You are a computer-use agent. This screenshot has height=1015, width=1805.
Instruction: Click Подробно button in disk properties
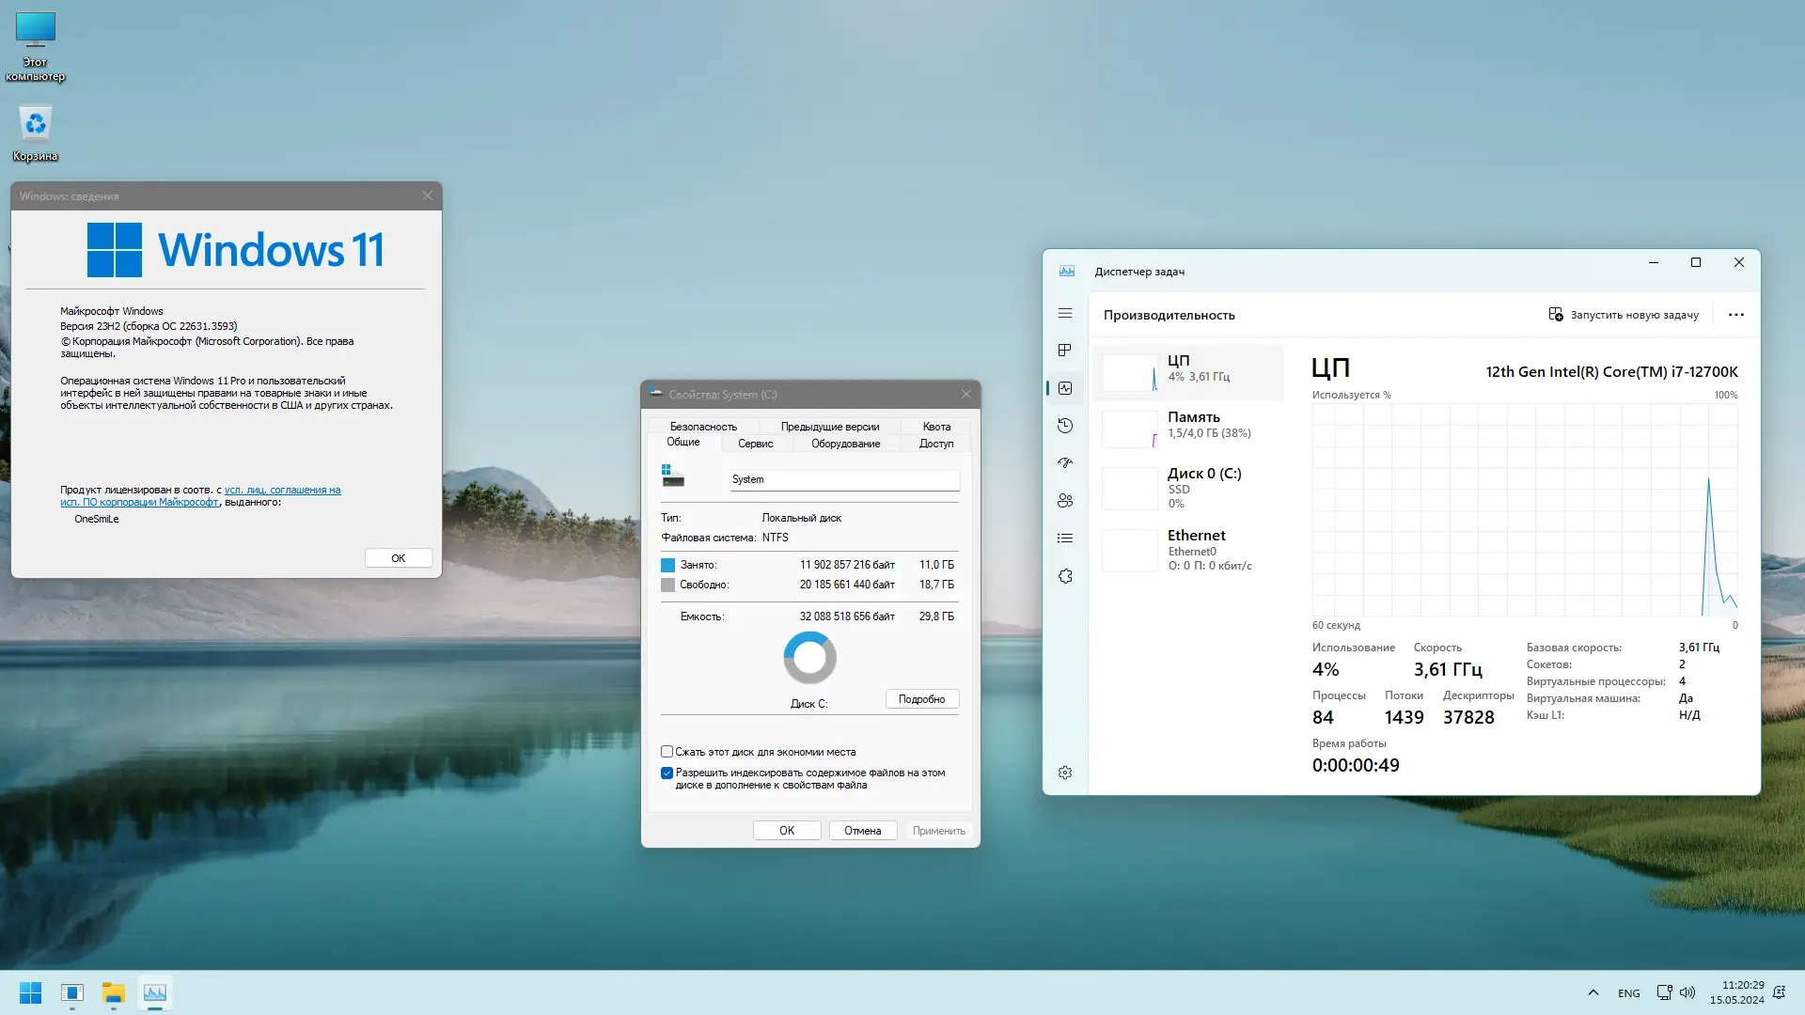921,699
